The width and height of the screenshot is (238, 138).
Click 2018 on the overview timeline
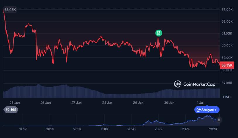(x=105, y=129)
